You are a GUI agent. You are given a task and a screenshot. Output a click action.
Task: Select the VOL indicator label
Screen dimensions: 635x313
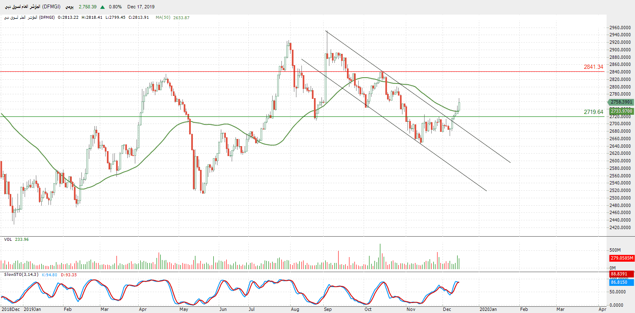pyautogui.click(x=8, y=240)
